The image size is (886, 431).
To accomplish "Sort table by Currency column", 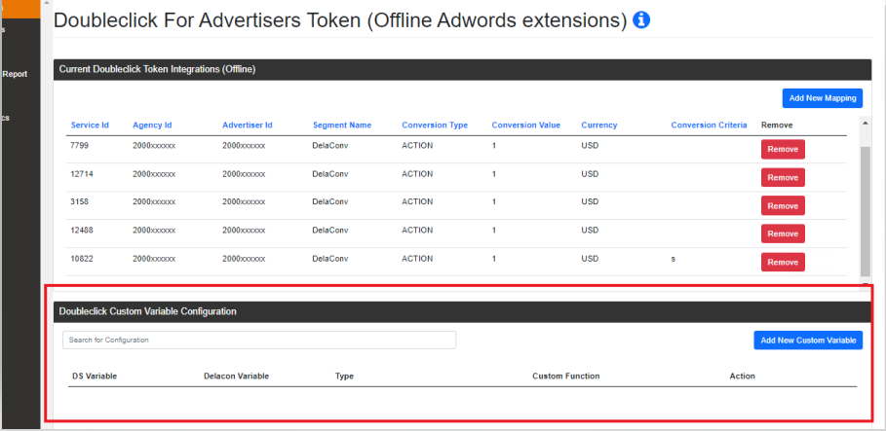I will pyautogui.click(x=599, y=126).
